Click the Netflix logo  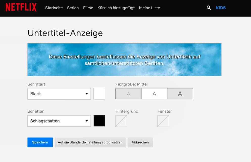click(x=21, y=7)
